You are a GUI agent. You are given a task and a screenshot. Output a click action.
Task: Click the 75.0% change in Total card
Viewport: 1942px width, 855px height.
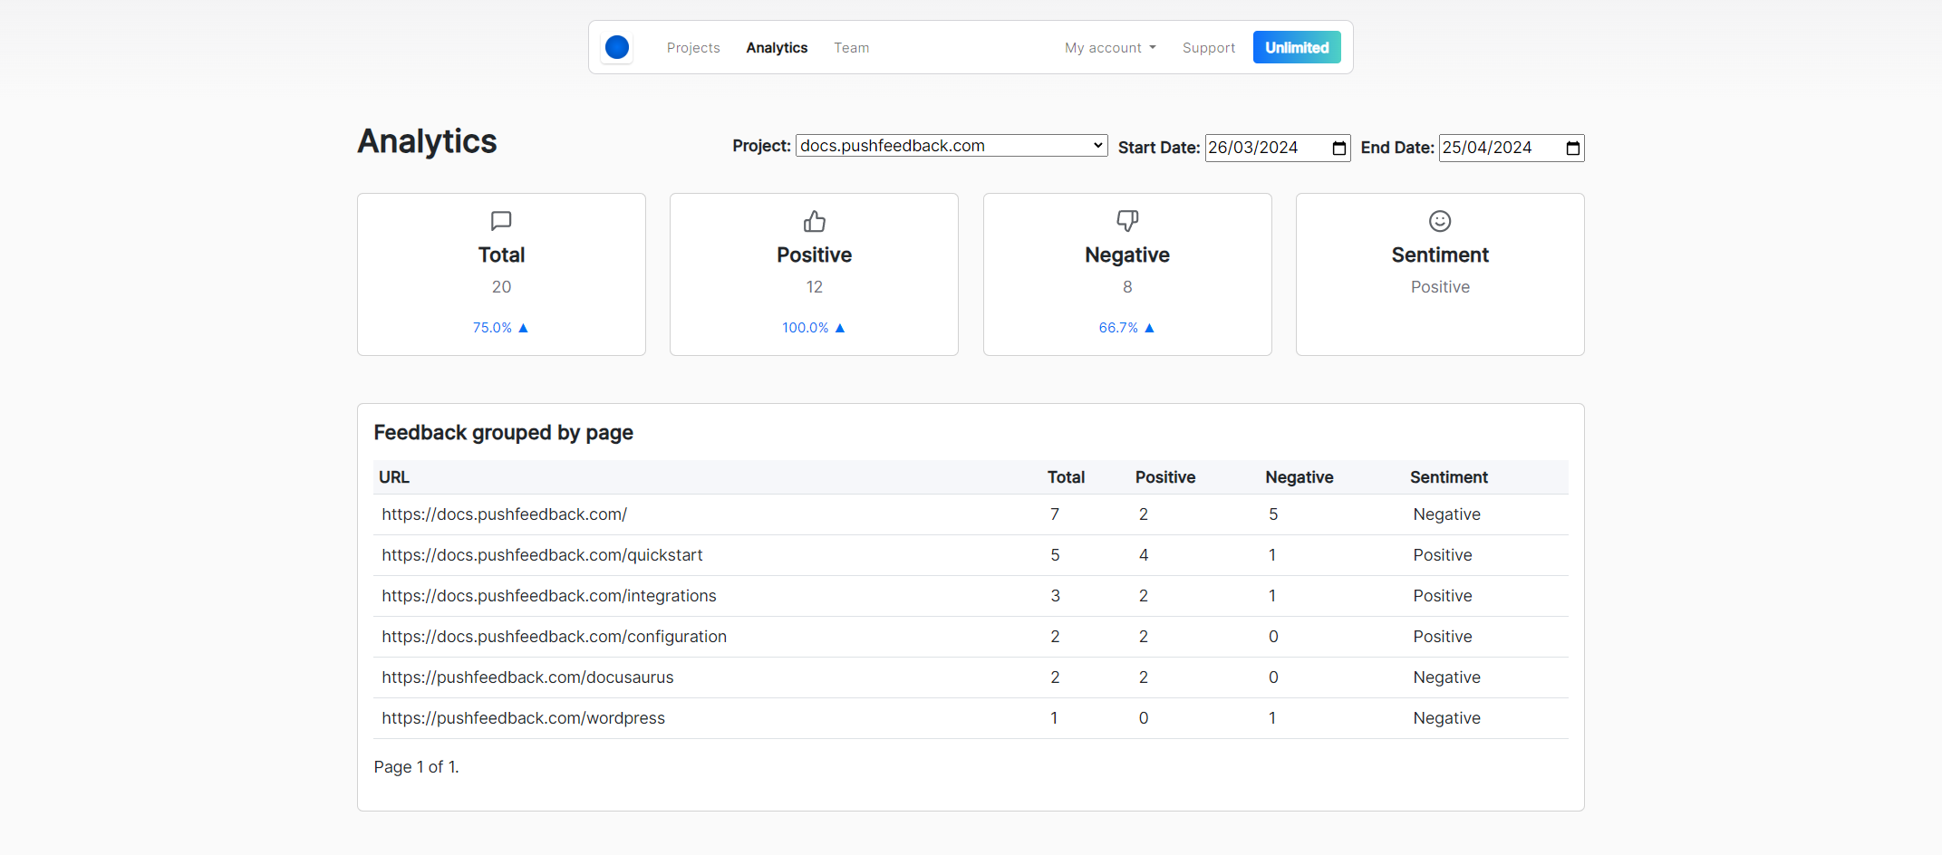492,328
